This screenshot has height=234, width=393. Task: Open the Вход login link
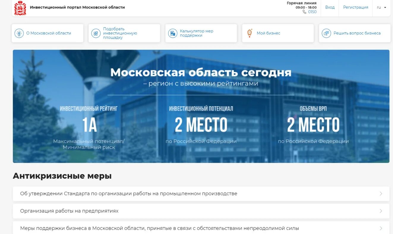click(330, 7)
